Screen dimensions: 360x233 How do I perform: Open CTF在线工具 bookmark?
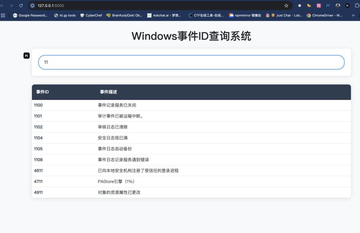point(206,15)
